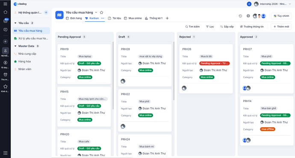Click the Tìm kiếm search button
Viewport: 295px width, 158px height.
[x=192, y=26]
